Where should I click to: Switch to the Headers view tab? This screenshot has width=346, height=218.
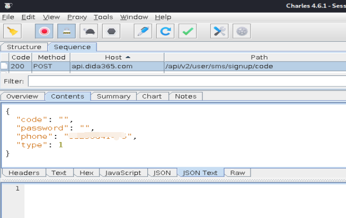tap(24, 173)
